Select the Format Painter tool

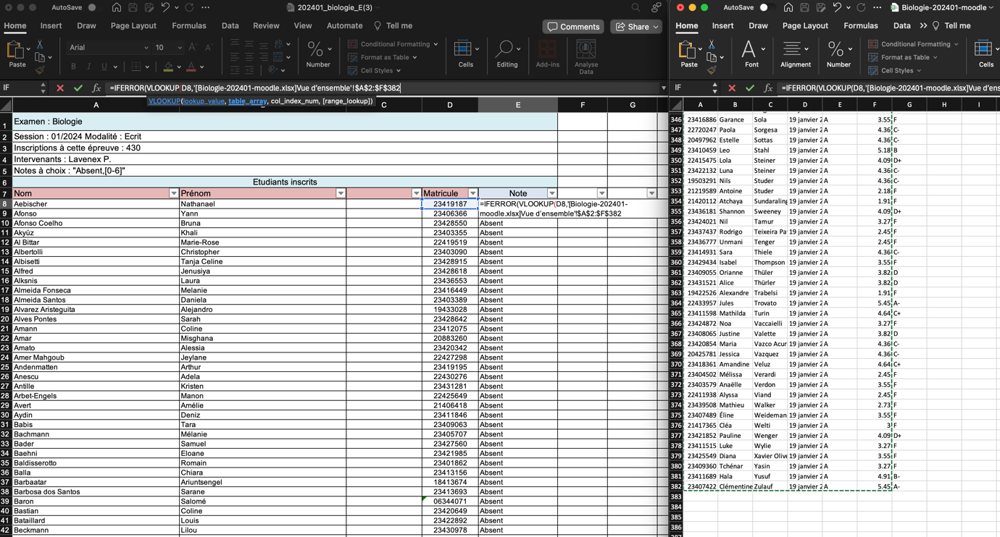(x=40, y=69)
